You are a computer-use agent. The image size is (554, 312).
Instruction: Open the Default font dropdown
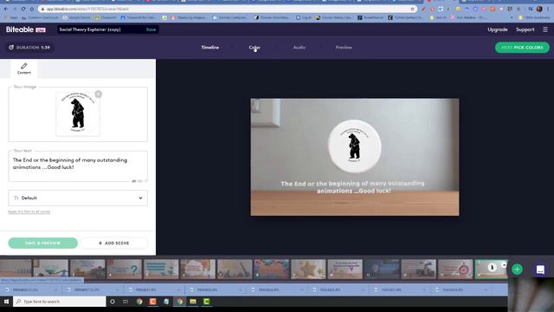(78, 198)
